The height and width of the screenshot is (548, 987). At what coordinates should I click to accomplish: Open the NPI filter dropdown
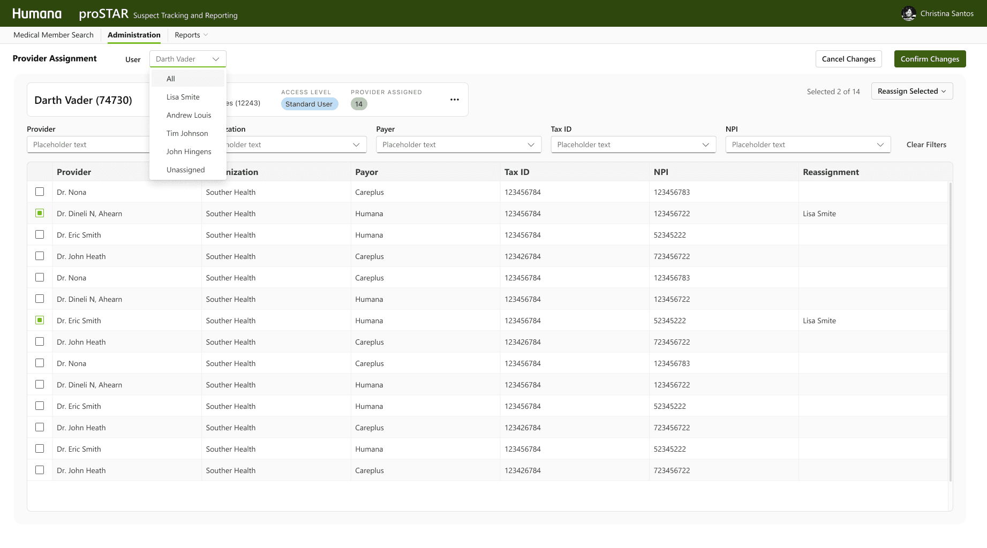(808, 144)
